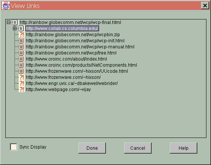Select the rainbow.globecomm.net/wcp/tree.html entry
The image size is (211, 165).
(71, 53)
